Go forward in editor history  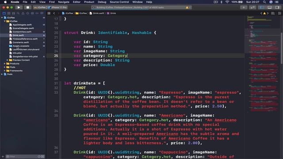58,13
